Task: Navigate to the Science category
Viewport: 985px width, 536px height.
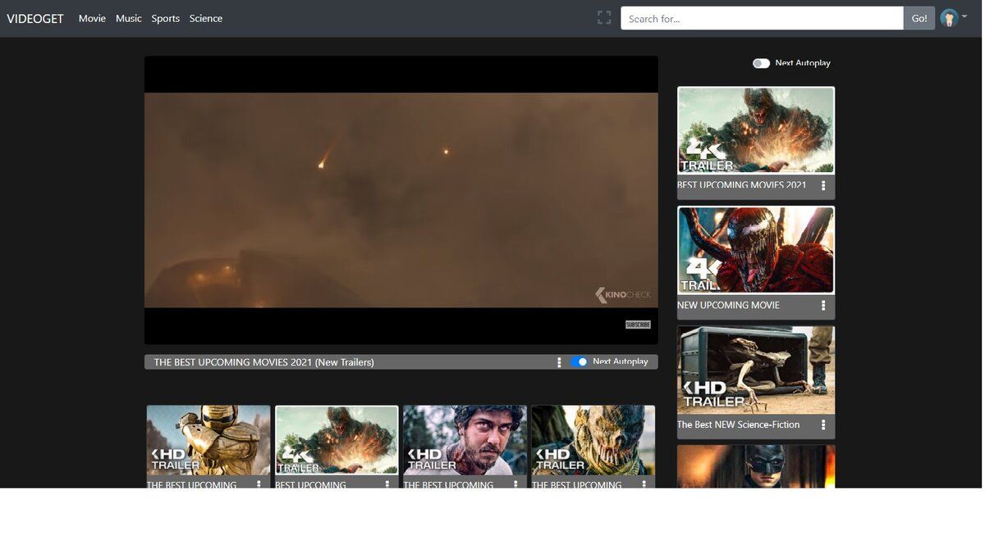Action: [x=205, y=18]
